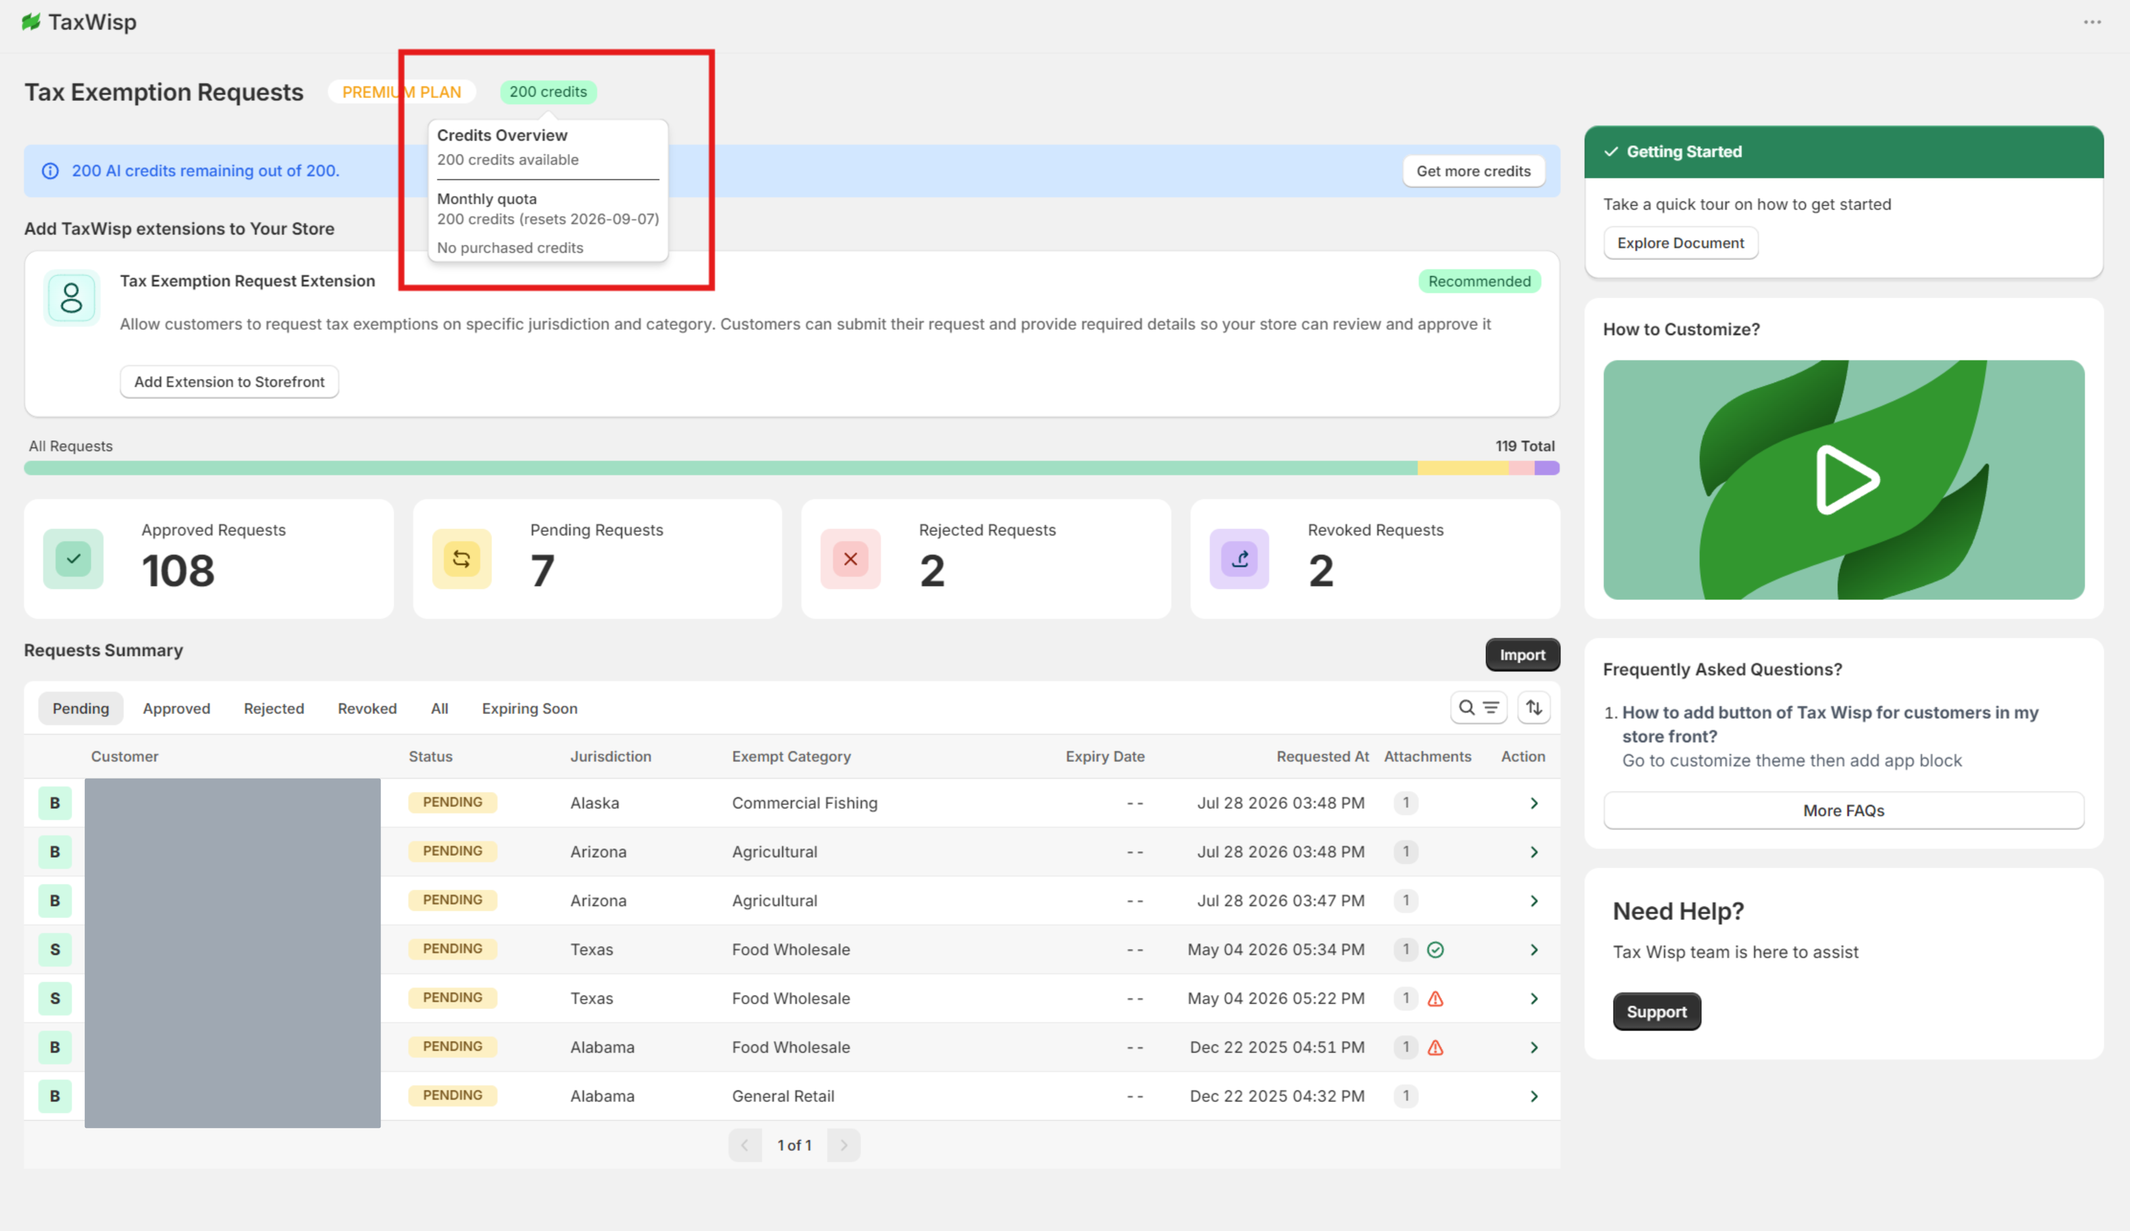The height and width of the screenshot is (1231, 2130).
Task: Open the FAQ about adding Tax Wisp button
Action: tap(1830, 724)
